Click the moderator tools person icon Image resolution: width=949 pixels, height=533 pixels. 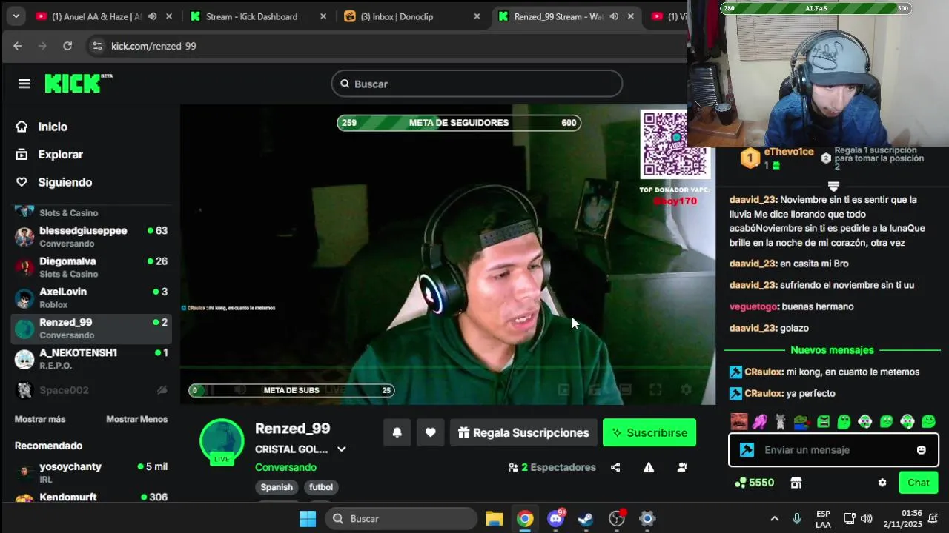[682, 467]
